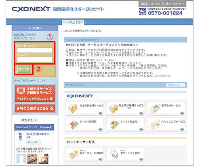This screenshot has width=202, height=167.
Task: Click the ツイート button
Action: click(27, 120)
